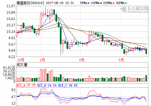This screenshot has width=151, height=106.
Task: Click the 20PMA legend label
Action: tap(108, 3)
